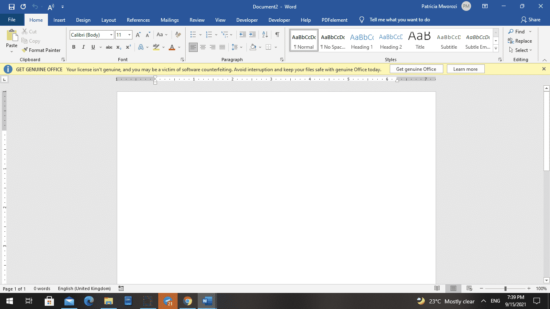Enable bulleted list formatting
The height and width of the screenshot is (309, 550).
194,35
